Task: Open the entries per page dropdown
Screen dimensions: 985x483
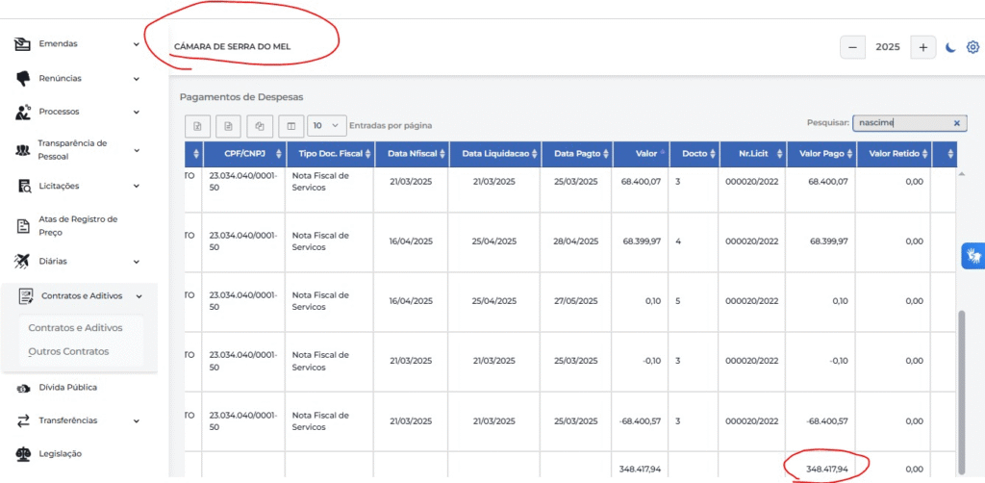Action: point(327,126)
